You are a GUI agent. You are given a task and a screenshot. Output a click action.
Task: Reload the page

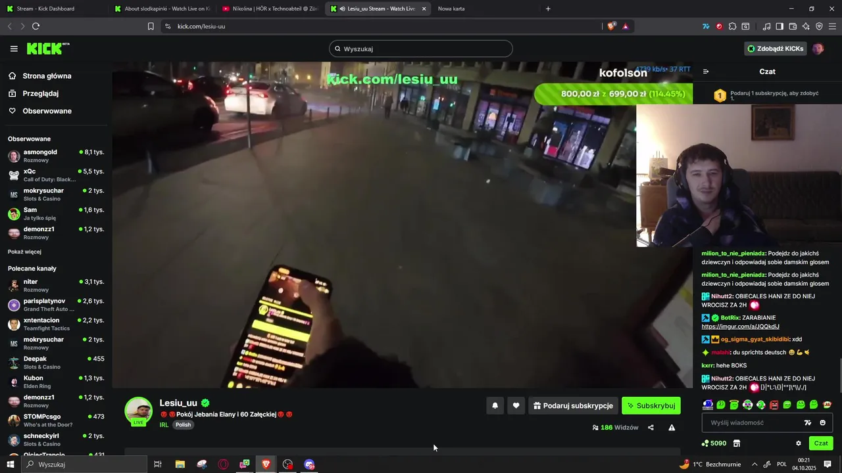coord(36,26)
